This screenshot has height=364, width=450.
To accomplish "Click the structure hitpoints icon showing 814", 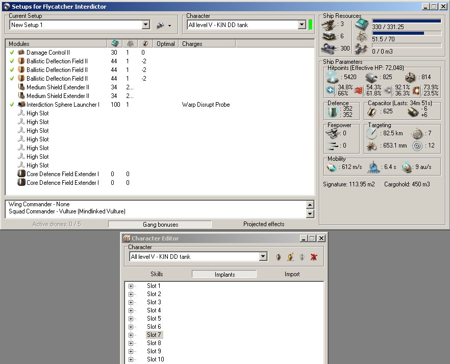I will pos(410,77).
